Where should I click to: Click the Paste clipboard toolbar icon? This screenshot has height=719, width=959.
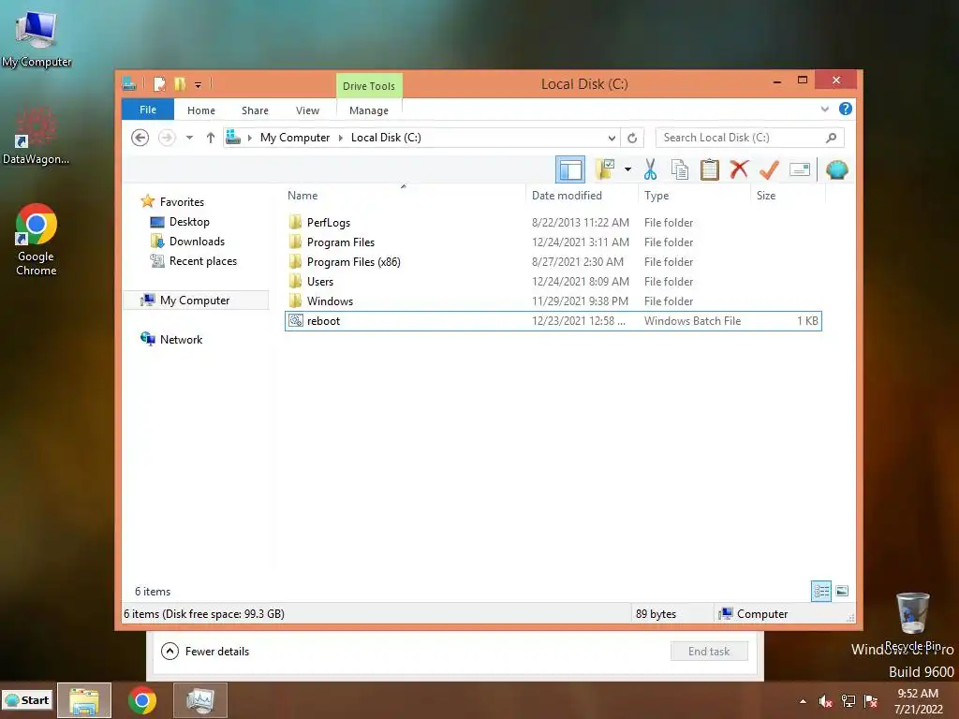(710, 169)
